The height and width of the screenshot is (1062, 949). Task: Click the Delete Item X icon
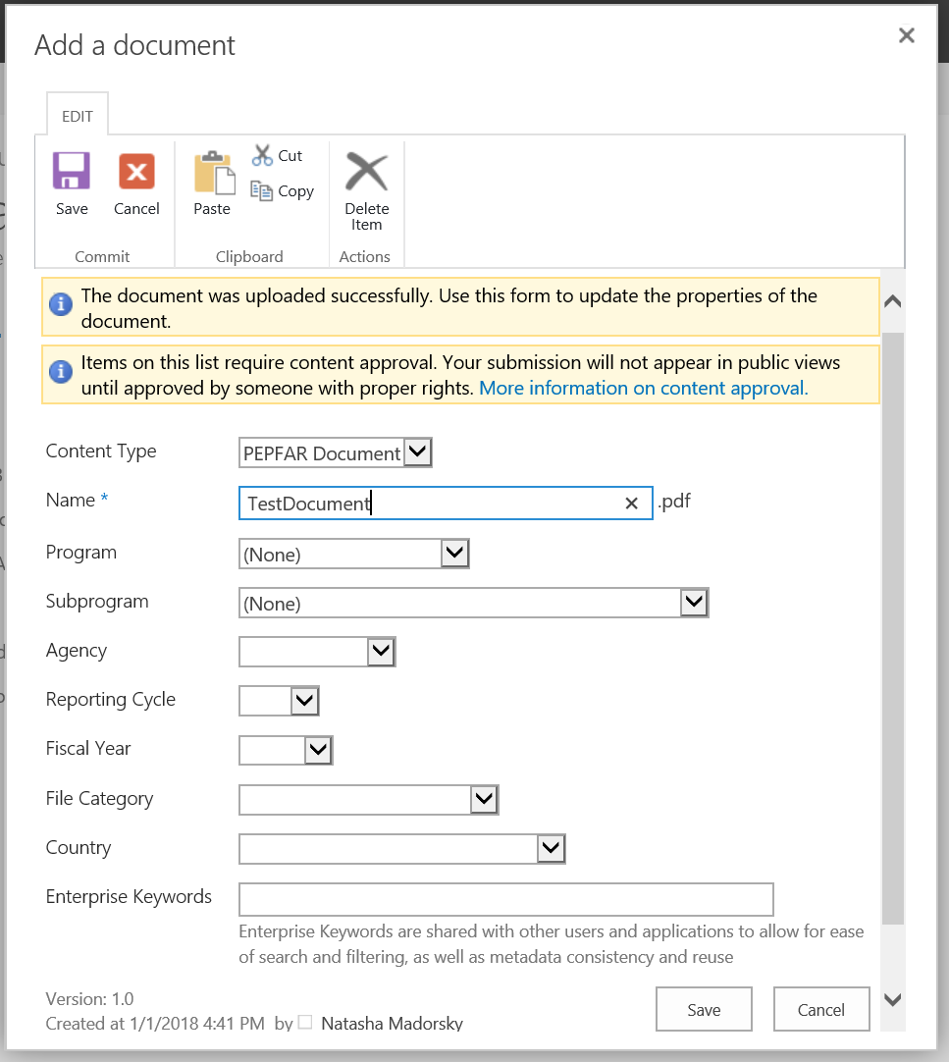pyautogui.click(x=366, y=172)
